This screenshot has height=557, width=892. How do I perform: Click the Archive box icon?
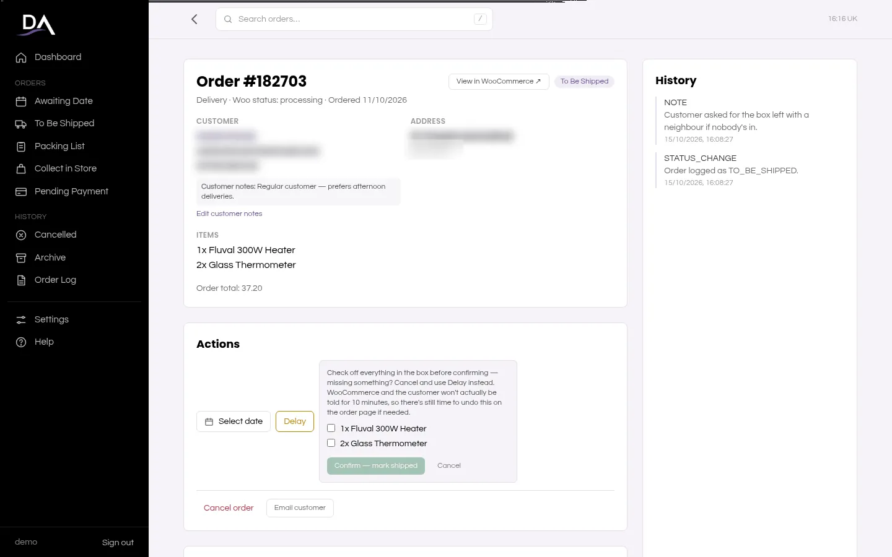coord(21,258)
